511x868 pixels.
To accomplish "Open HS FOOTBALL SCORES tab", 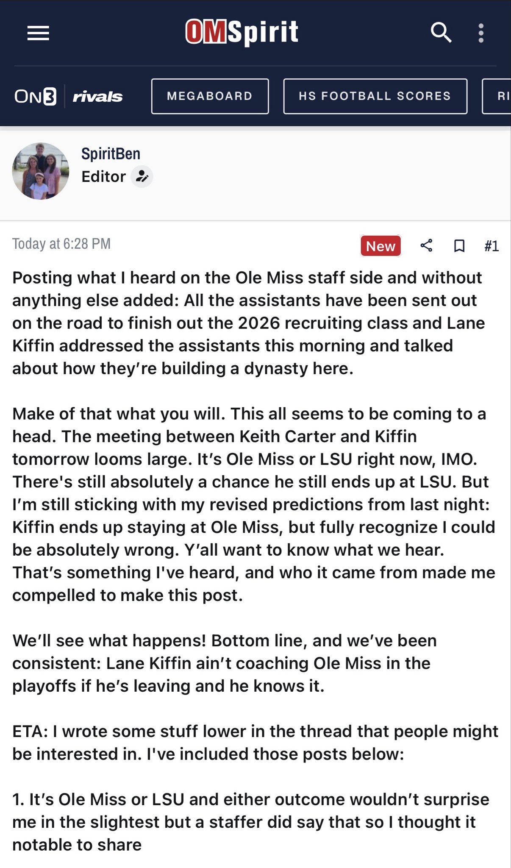I will (375, 96).
